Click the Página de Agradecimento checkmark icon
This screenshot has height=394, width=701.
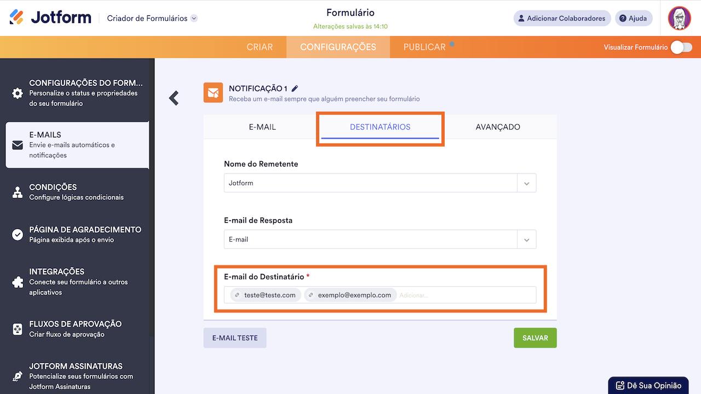pos(18,235)
